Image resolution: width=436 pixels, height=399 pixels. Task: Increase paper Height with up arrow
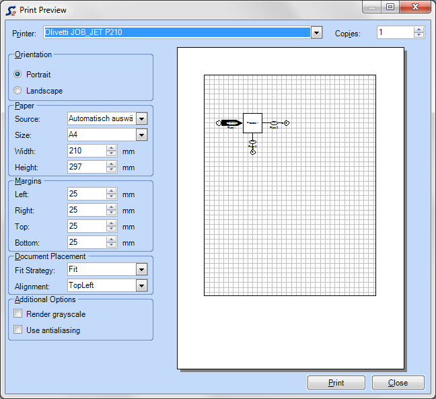point(111,164)
